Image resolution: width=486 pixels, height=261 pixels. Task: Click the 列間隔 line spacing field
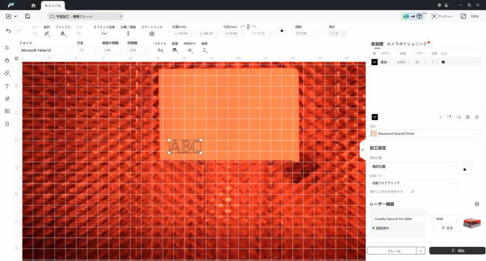pyautogui.click(x=138, y=50)
